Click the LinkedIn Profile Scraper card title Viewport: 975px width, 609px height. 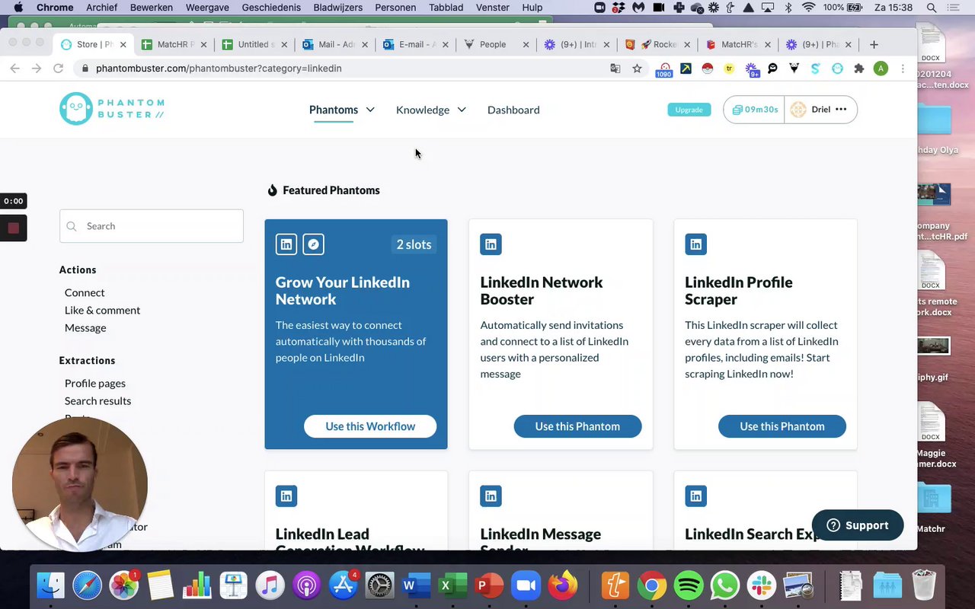(x=739, y=291)
